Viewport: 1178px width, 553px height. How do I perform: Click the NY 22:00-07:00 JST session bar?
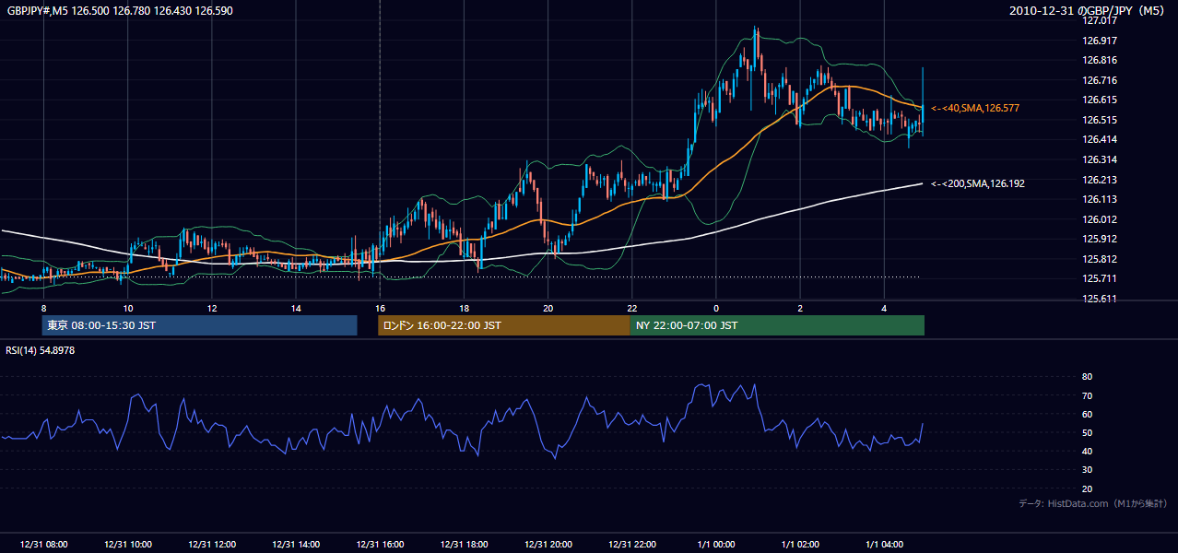[777, 325]
